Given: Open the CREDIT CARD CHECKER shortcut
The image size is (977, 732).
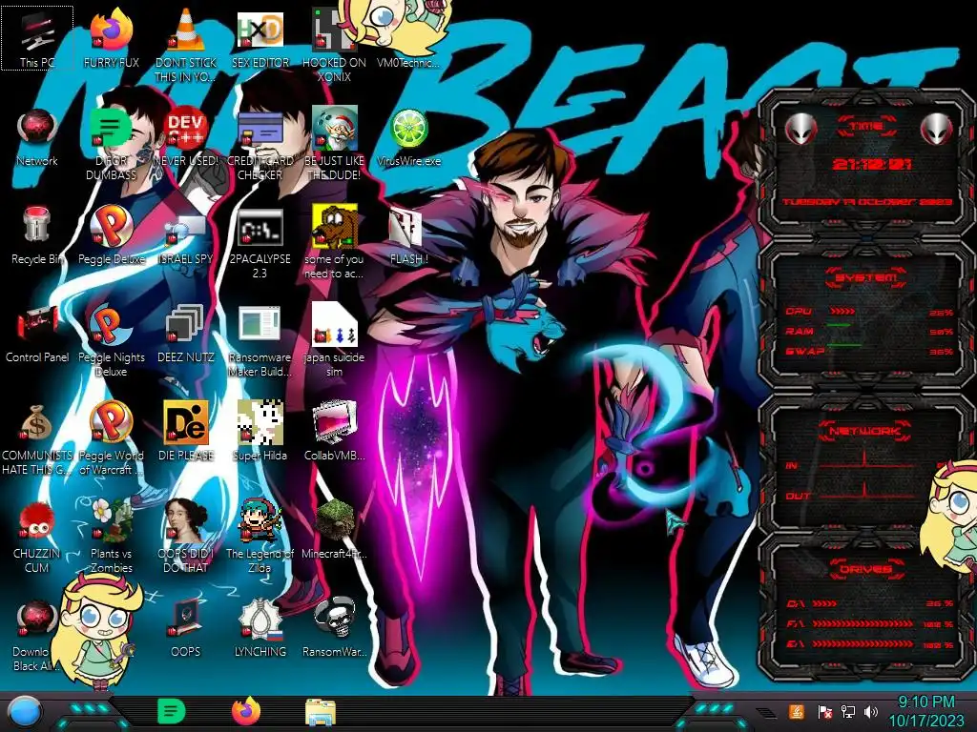Looking at the screenshot, I should point(260,145).
